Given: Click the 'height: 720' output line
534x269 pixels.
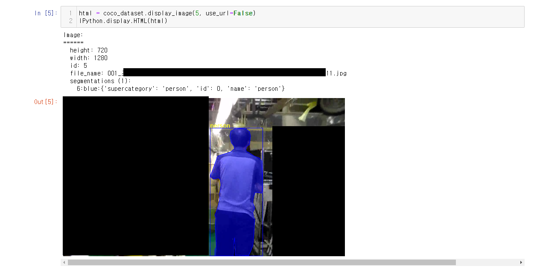Looking at the screenshot, I should (89, 50).
